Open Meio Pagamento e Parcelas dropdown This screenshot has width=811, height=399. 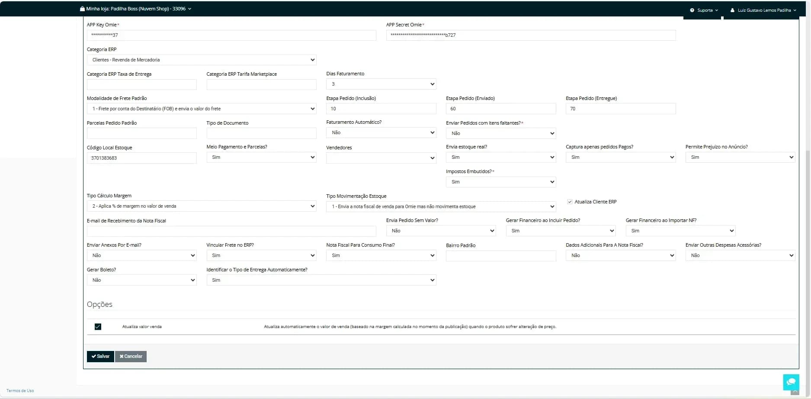(261, 157)
